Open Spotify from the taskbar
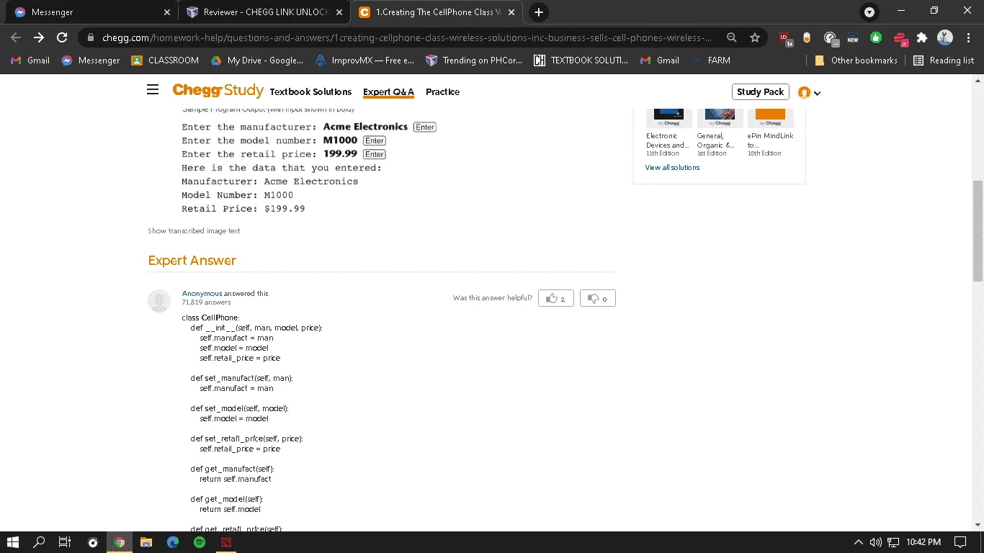The image size is (984, 553). click(x=200, y=542)
